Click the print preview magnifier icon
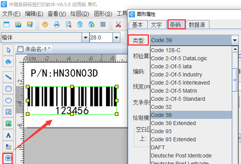Image resolution: width=241 pixels, height=164 pixels. coord(68,24)
